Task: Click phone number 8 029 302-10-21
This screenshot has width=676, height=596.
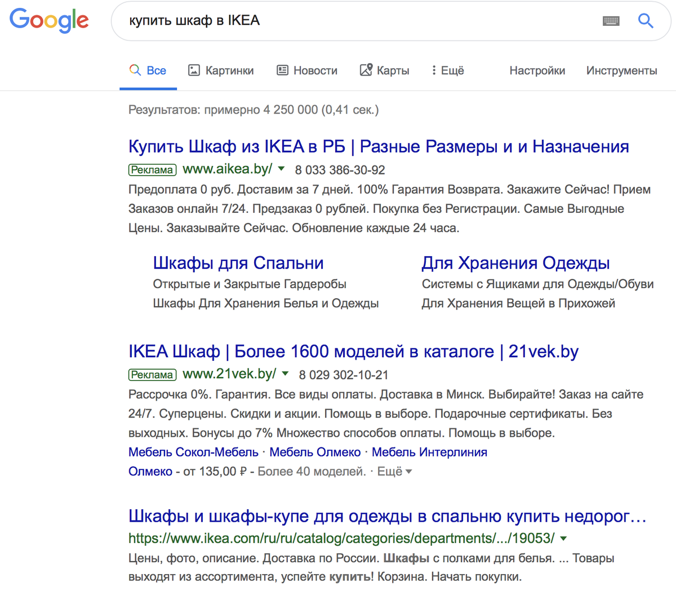Action: [344, 375]
